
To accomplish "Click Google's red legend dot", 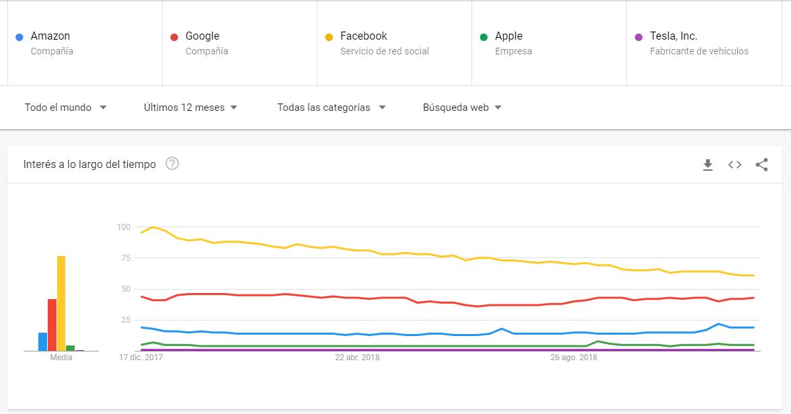I will pos(176,36).
